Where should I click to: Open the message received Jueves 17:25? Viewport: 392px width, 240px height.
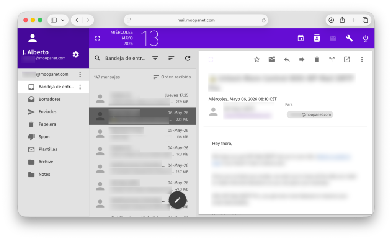coord(142,98)
